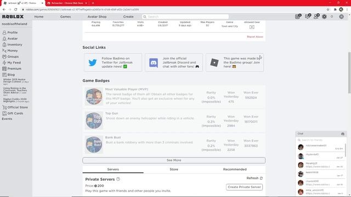This screenshot has height=197, width=351.
Task: Open the Avatar Shop menu item
Action: (97, 16)
